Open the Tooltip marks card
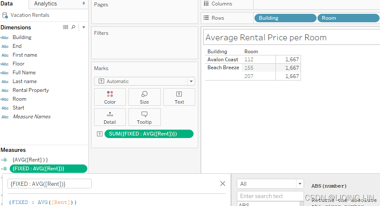 pos(144,117)
